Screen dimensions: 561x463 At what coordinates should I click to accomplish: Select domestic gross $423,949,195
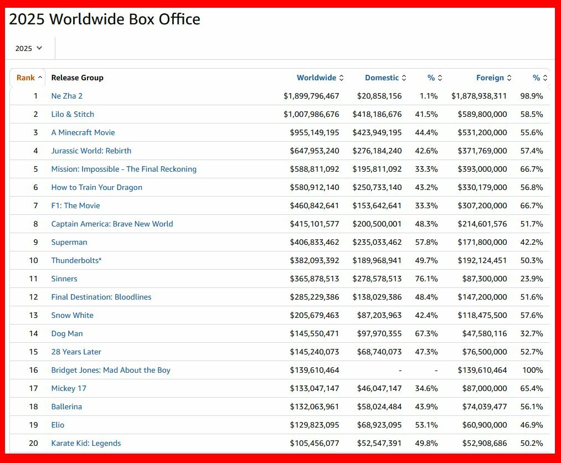pos(377,132)
